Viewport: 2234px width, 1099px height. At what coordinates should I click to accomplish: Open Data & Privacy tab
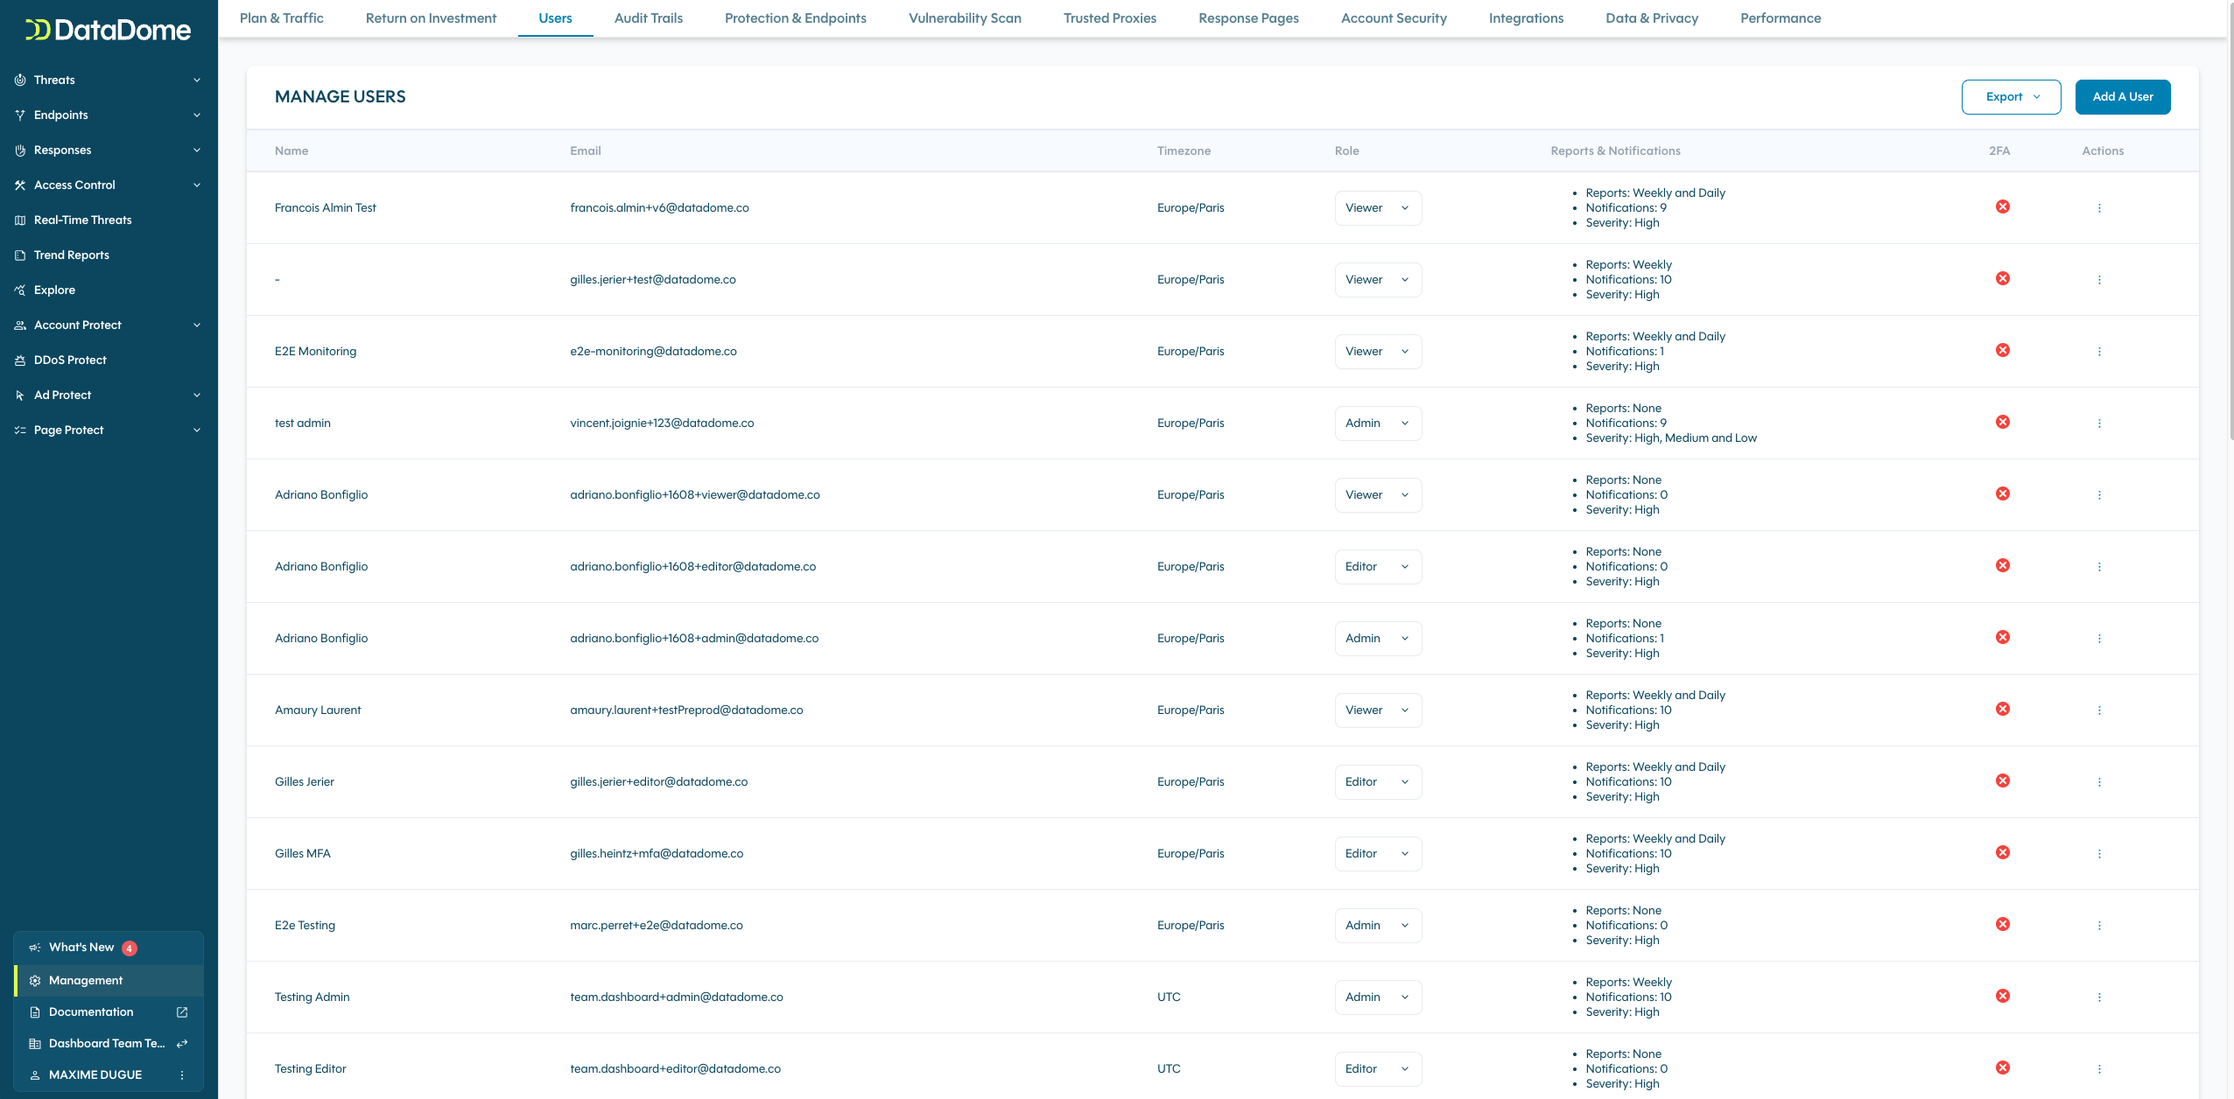click(x=1652, y=18)
